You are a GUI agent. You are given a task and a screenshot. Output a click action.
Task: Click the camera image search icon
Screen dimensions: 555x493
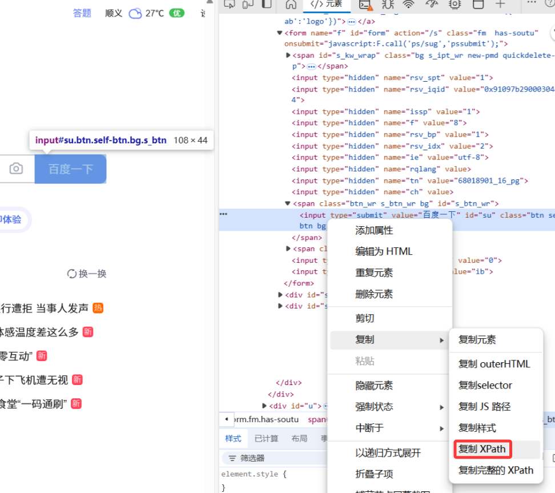17,169
